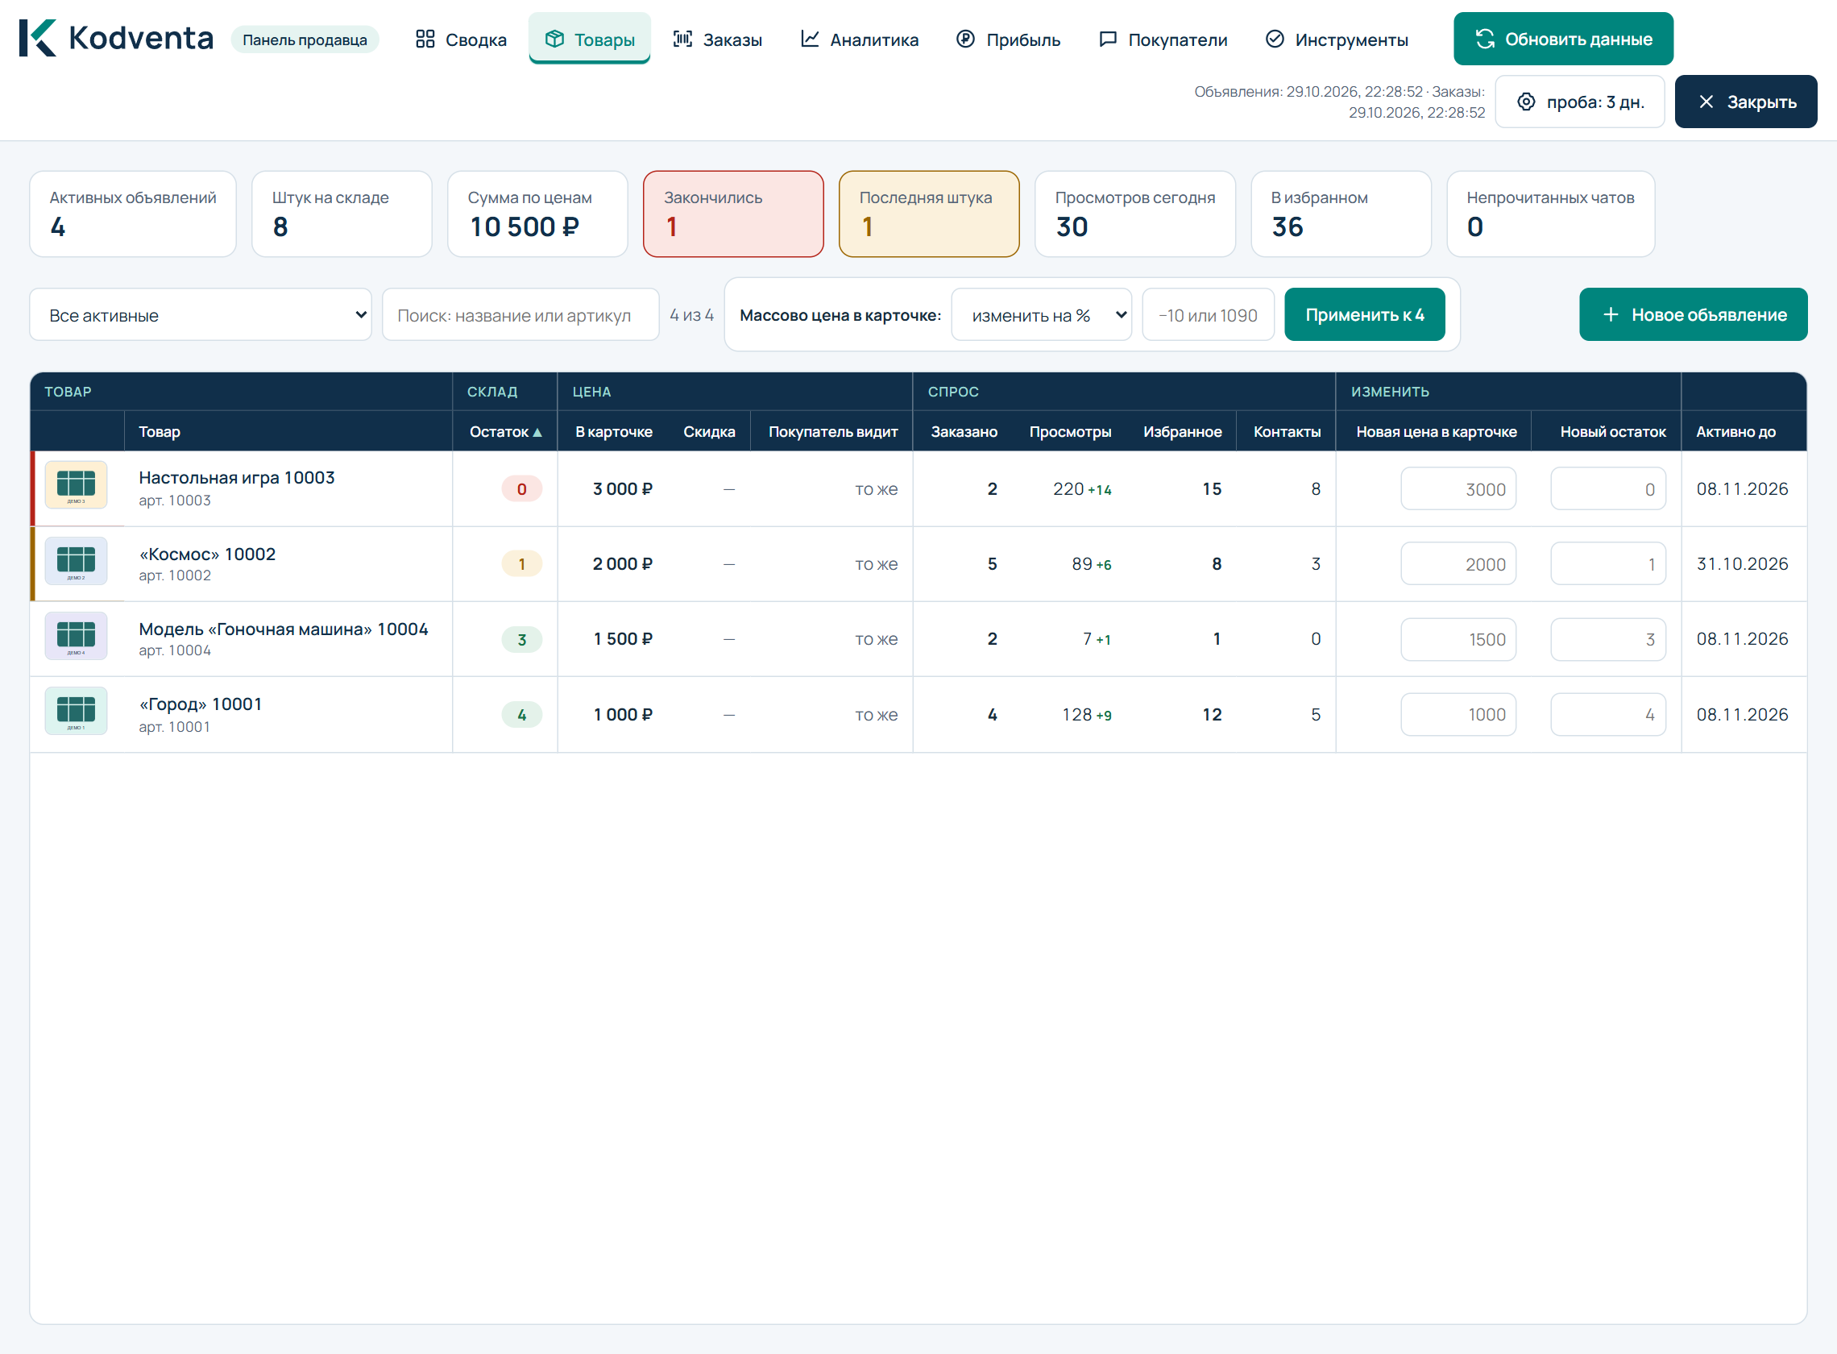Viewport: 1837px width, 1354px height.
Task: Edit new stock field for Гоночная машина 10004
Action: click(x=1607, y=639)
